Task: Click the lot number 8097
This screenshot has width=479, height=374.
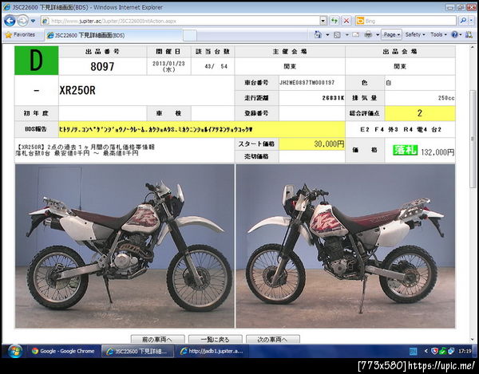Action: pyautogui.click(x=102, y=66)
